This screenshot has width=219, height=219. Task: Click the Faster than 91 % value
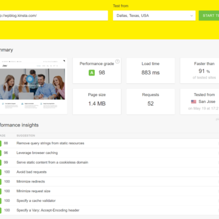204,71
